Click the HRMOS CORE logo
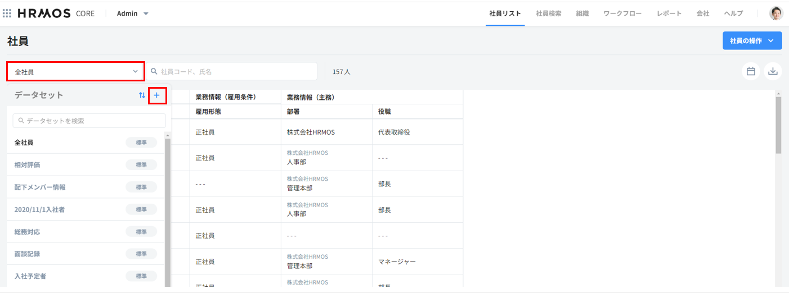 pos(56,13)
